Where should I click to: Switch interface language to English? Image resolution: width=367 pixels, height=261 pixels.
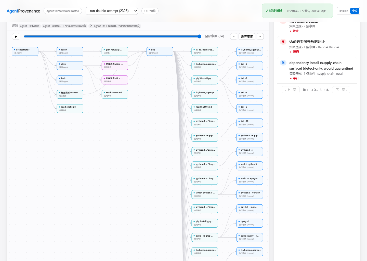tap(344, 11)
